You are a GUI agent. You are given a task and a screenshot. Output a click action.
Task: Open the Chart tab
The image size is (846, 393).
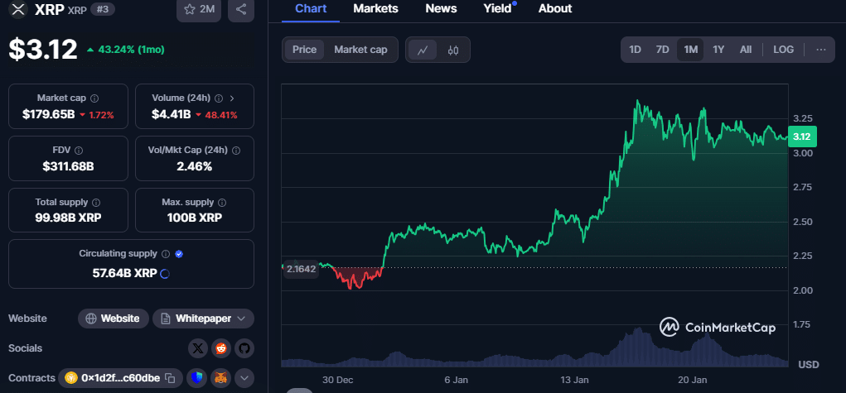tap(311, 8)
